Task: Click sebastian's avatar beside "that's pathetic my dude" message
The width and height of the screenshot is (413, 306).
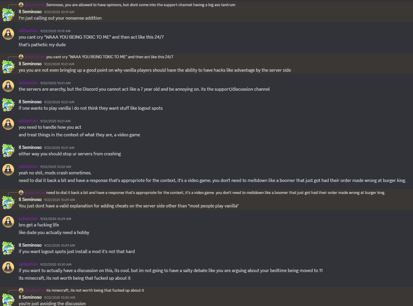Action: pos(8,34)
